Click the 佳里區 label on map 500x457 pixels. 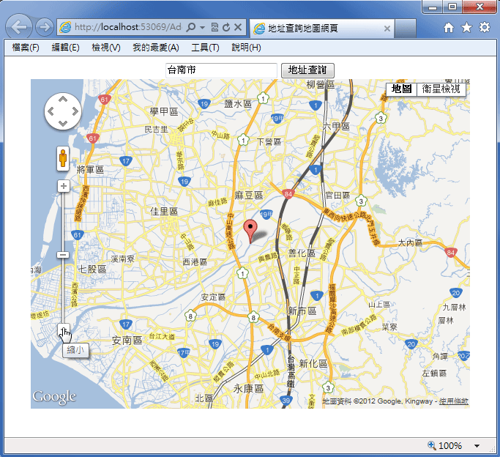pyautogui.click(x=164, y=211)
